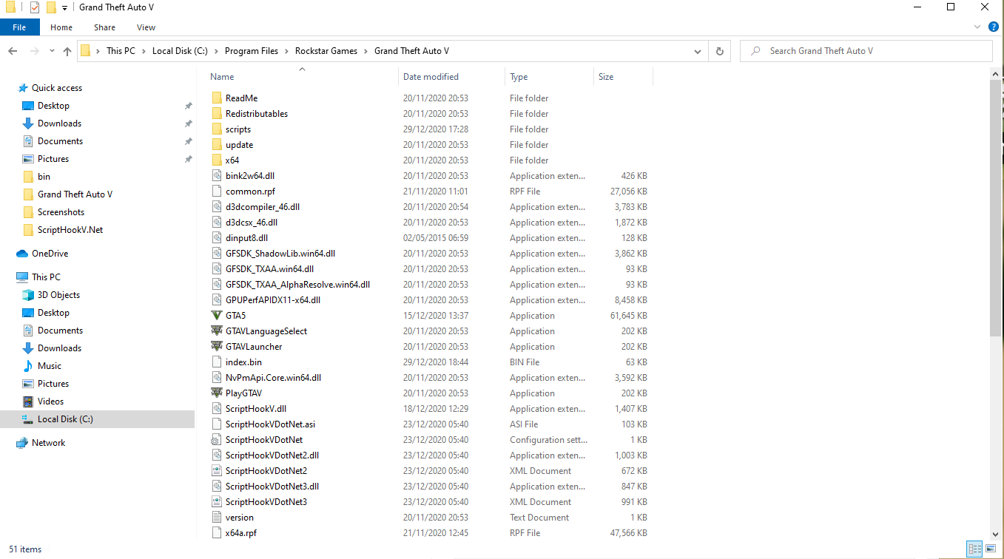The image size is (1004, 559).
Task: Select the dinput8.dll file name
Action: tap(247, 238)
